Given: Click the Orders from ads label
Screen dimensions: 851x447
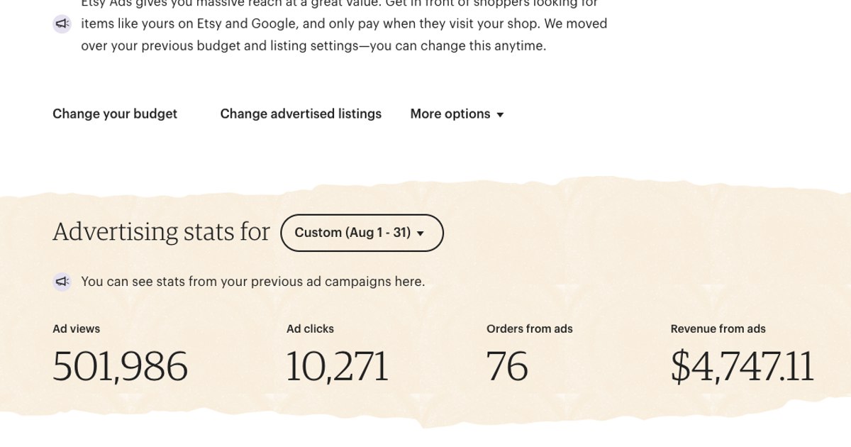Looking at the screenshot, I should 529,329.
